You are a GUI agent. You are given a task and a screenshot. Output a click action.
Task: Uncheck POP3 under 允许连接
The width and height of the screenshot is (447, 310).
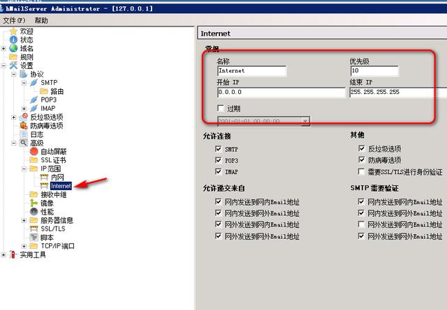click(x=219, y=160)
